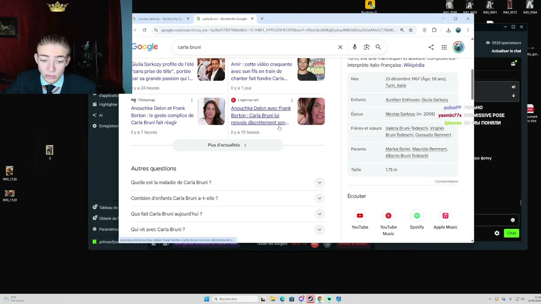Viewport: 541px width, 304px height.
Task: Open Google Chrome from the taskbar
Action: 320,299
